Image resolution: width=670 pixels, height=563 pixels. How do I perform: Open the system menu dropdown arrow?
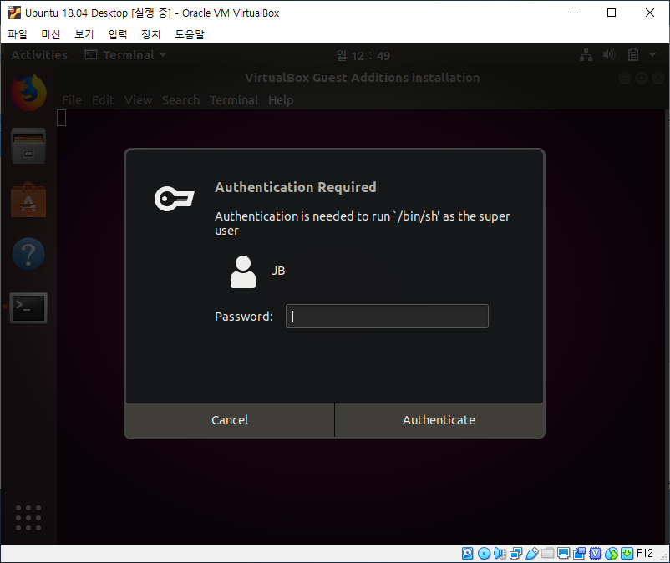pyautogui.click(x=652, y=54)
